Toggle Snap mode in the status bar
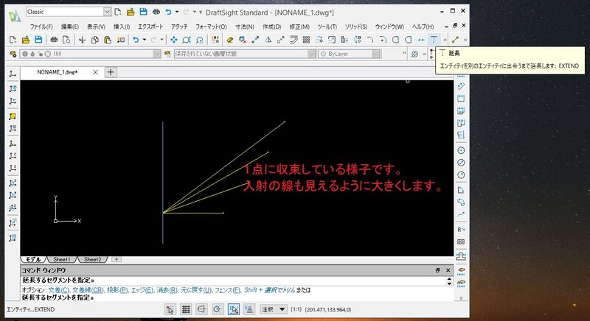Screen dimensions: 590x321 pos(170,309)
